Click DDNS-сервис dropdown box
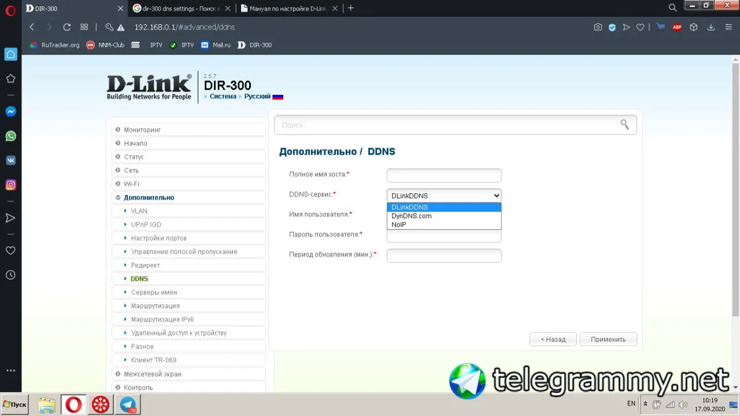The width and height of the screenshot is (740, 416). (x=444, y=196)
